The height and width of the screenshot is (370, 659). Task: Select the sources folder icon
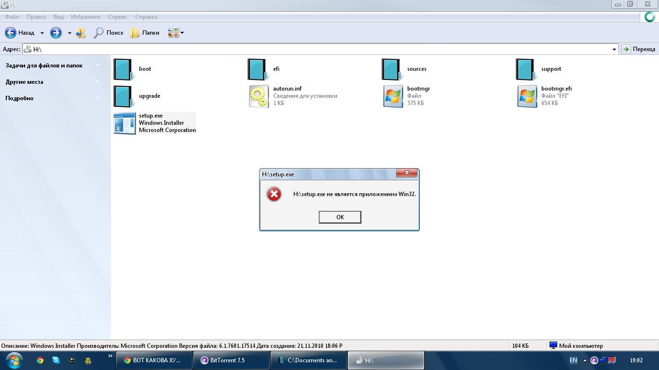tap(392, 69)
